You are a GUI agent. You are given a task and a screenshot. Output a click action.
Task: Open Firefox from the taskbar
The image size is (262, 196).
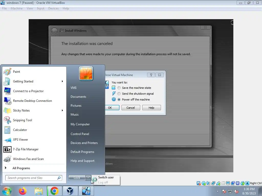23,191
